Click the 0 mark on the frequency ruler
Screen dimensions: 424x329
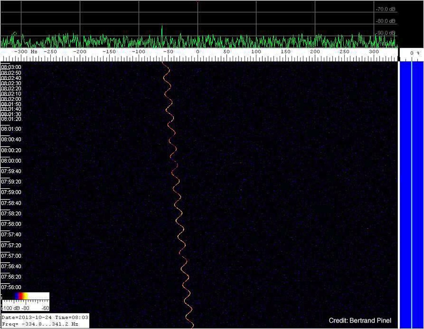[198, 52]
